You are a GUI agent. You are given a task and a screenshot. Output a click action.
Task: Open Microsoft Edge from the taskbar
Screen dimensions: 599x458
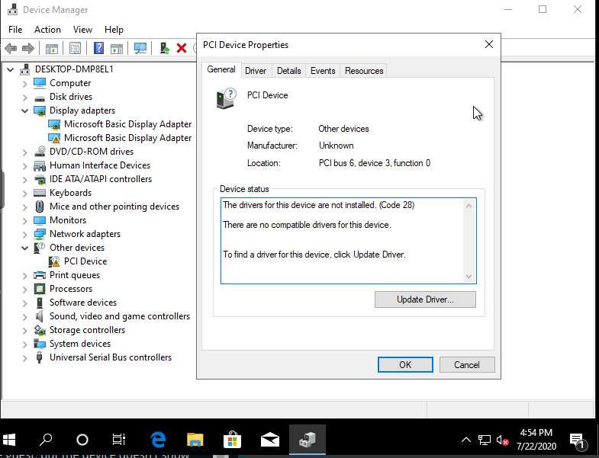pyautogui.click(x=159, y=440)
